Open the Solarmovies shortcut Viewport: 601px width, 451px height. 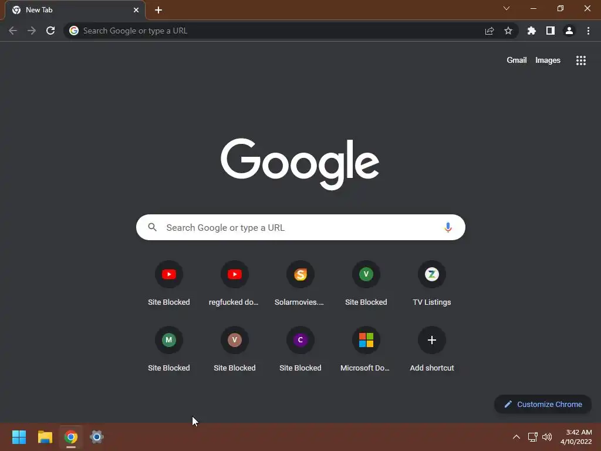click(x=300, y=284)
